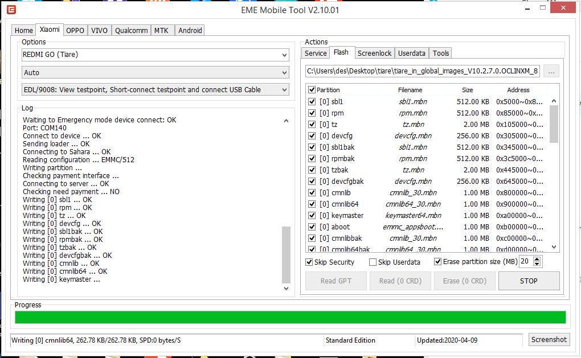Viewport: 581px width, 358px height.
Task: Toggle the cmnlibbak partition checkbox
Action: point(312,238)
